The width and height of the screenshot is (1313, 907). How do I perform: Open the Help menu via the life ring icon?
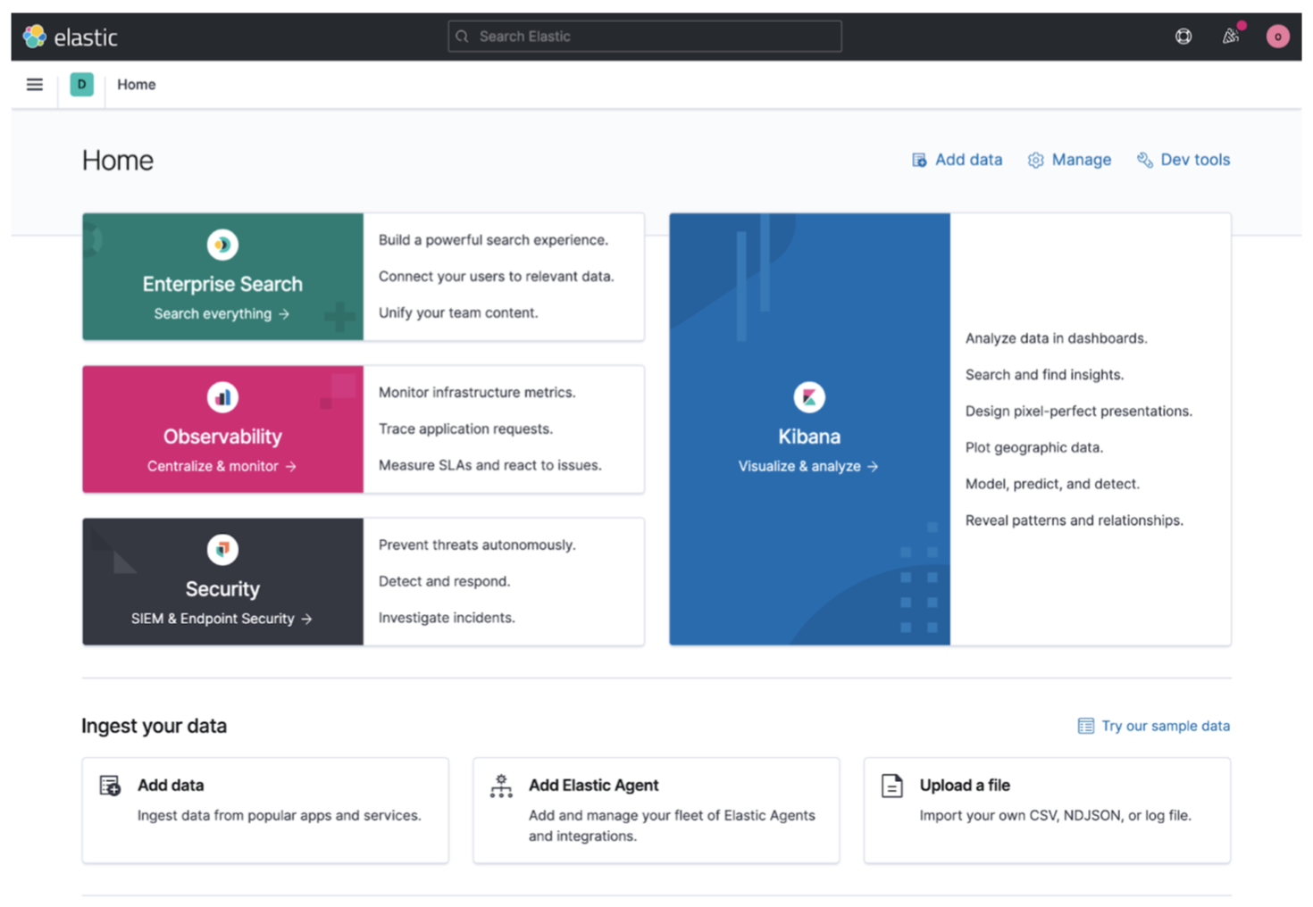point(1183,36)
